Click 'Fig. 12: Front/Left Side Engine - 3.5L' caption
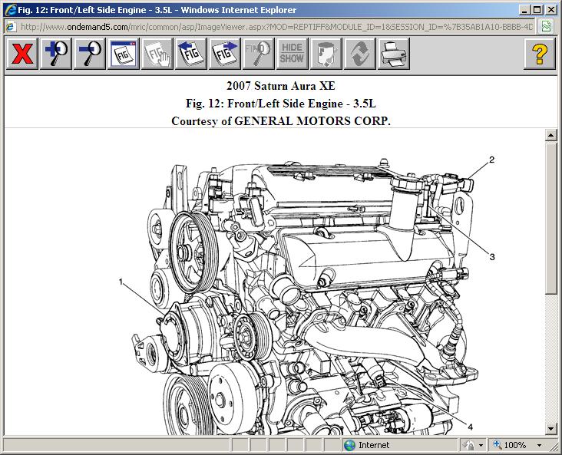The image size is (562, 455). 281,104
